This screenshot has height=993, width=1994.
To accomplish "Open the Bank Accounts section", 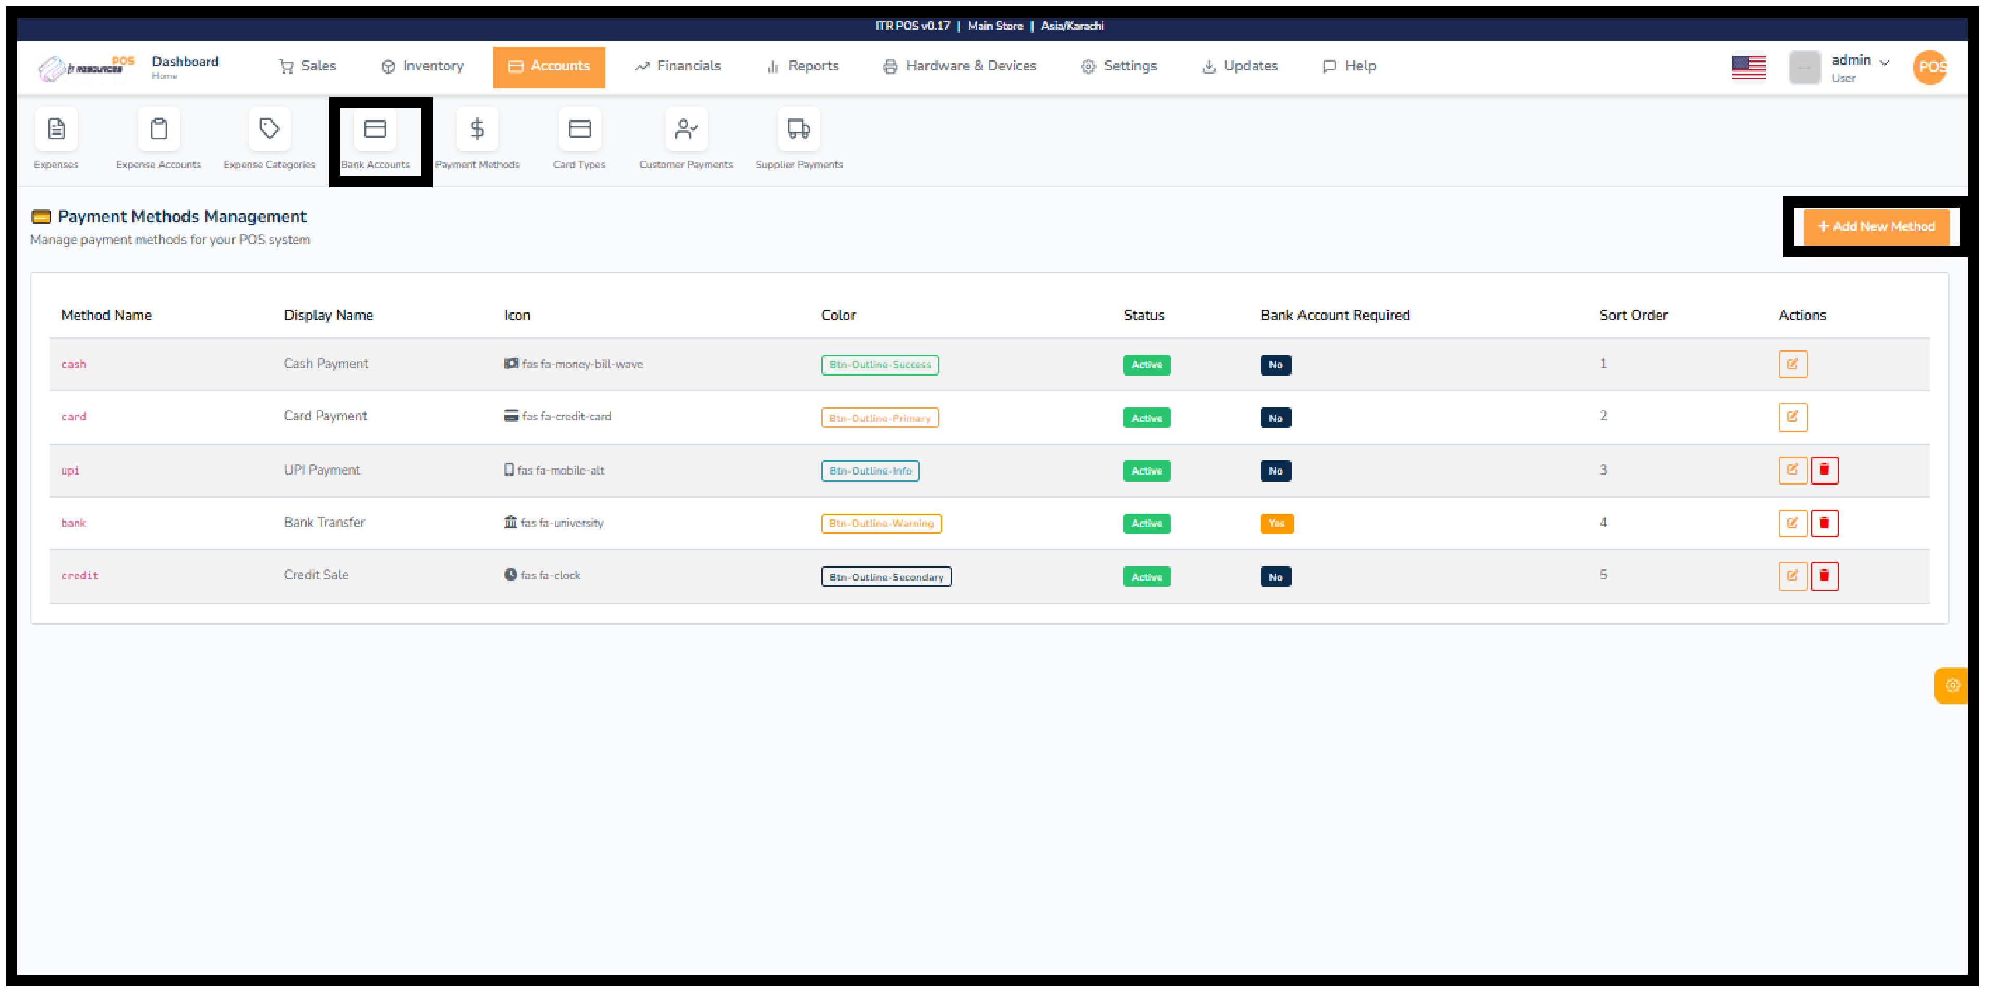I will pos(376,139).
